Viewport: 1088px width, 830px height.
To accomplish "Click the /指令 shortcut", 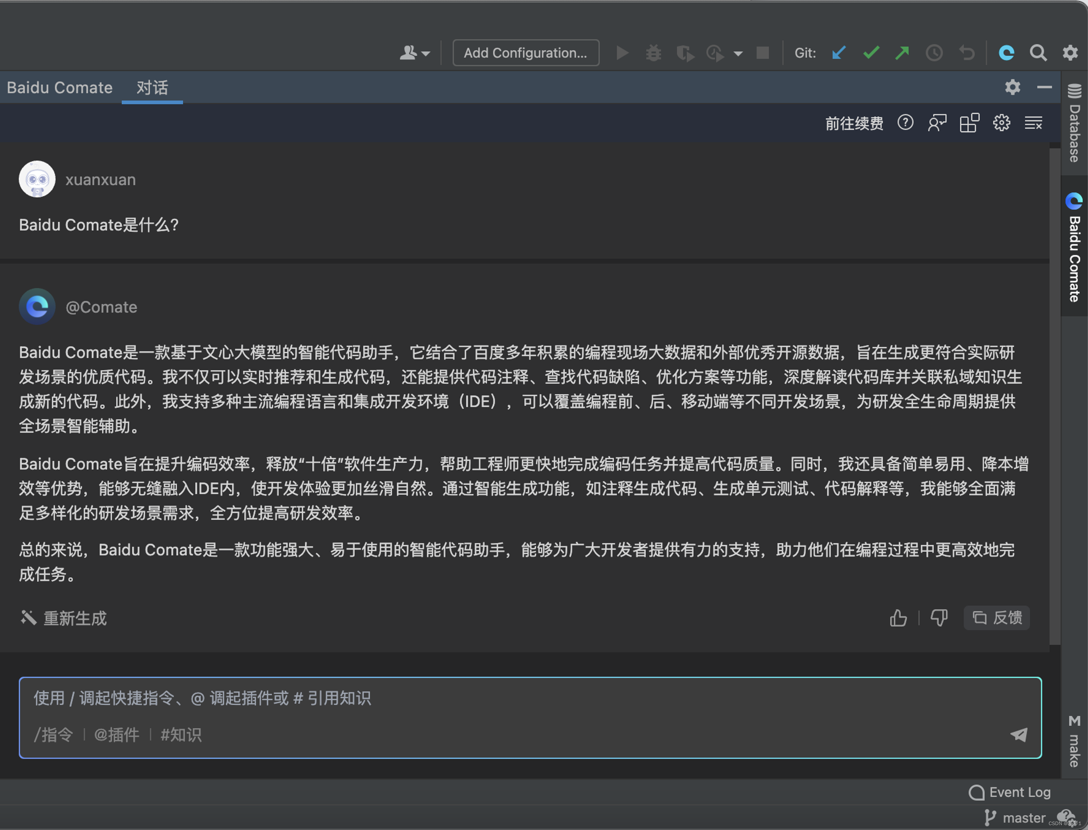I will 53,735.
